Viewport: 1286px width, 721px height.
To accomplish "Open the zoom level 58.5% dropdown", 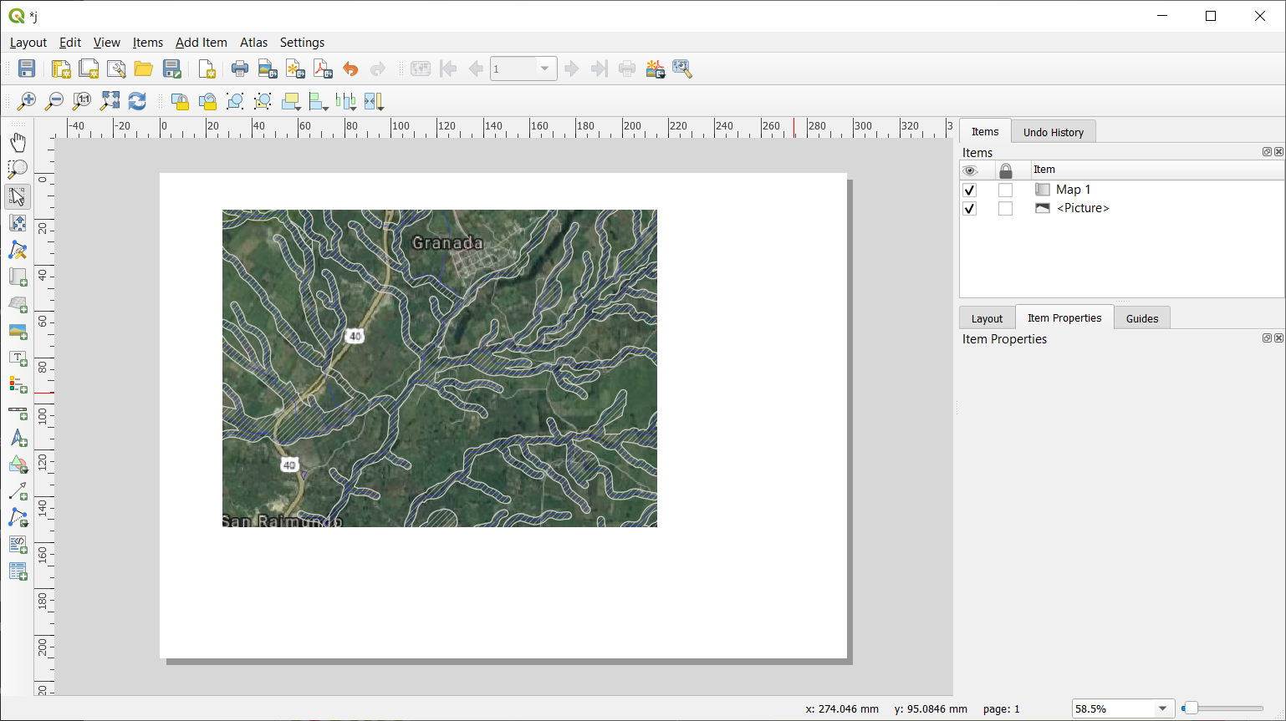I will pos(1162,708).
